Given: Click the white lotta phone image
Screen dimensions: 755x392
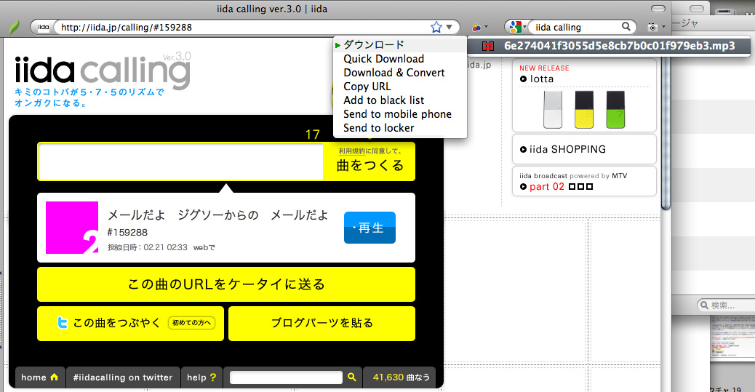Looking at the screenshot, I should coord(553,109).
